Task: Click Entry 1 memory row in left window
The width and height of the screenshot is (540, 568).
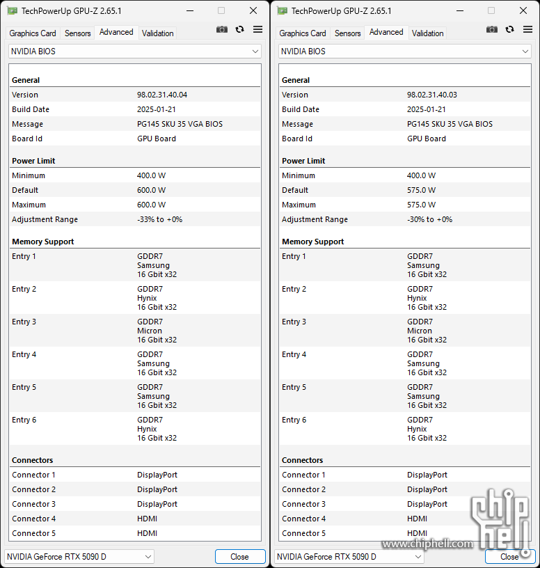Action: tap(135, 265)
